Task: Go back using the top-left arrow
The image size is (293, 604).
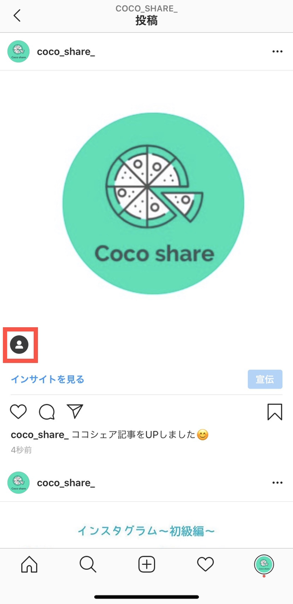Action: tap(17, 16)
